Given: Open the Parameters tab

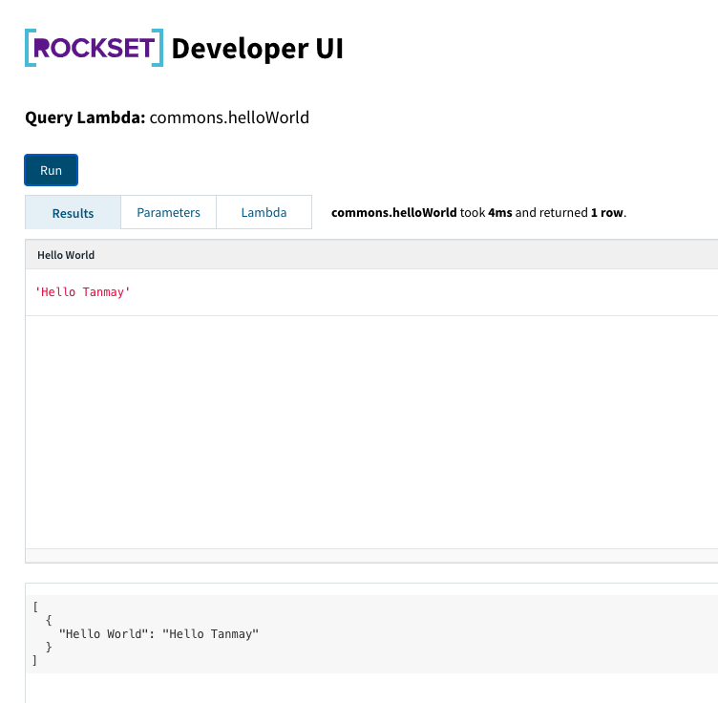Looking at the screenshot, I should coord(168,212).
